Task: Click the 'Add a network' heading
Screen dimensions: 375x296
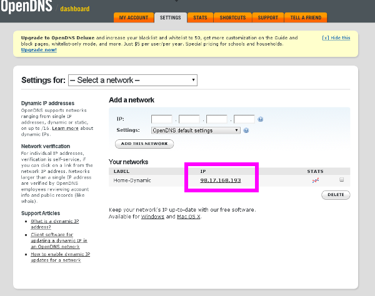Action: pos(131,100)
